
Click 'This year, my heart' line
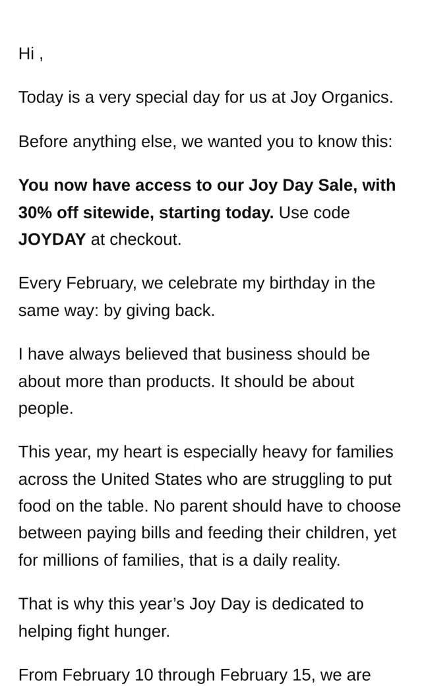(206, 452)
